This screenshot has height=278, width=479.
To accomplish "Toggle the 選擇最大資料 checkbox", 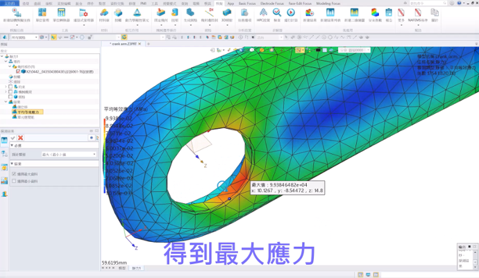I will click(15, 173).
